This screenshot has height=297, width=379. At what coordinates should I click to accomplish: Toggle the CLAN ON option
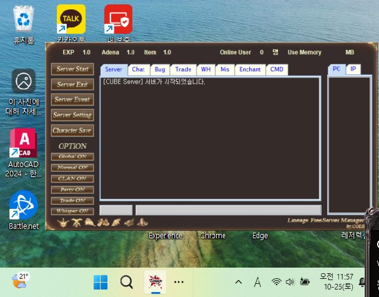[72, 179]
